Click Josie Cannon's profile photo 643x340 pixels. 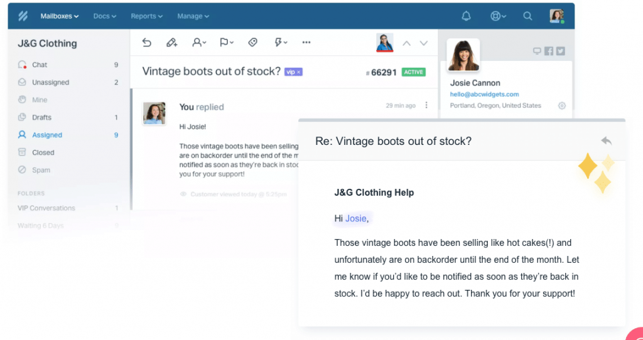pyautogui.click(x=463, y=55)
